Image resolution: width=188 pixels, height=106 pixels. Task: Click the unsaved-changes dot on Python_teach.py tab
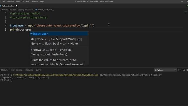point(16,6)
